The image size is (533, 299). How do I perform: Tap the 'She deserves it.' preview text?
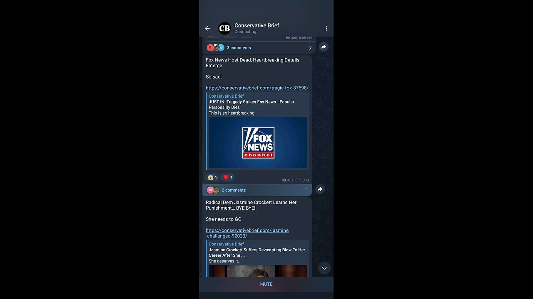pos(224,261)
